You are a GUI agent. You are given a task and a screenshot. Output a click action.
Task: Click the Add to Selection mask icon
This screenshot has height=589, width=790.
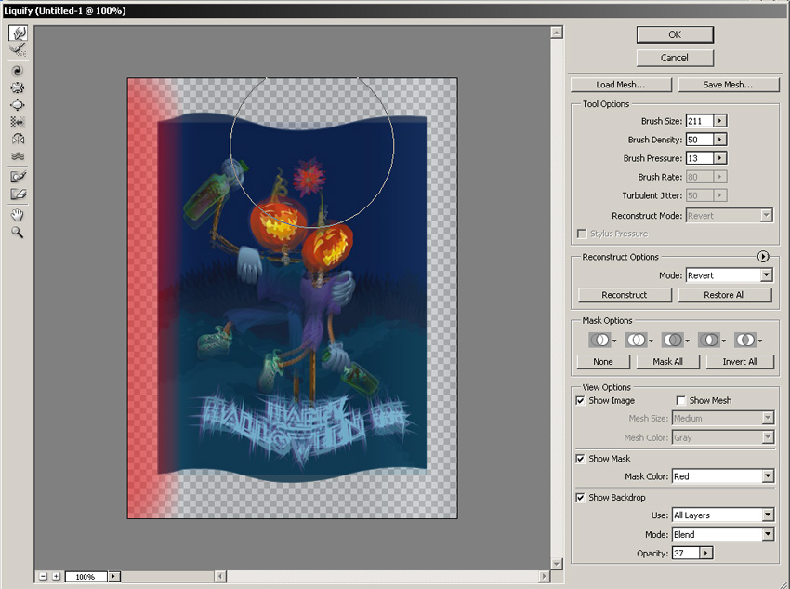coord(639,340)
